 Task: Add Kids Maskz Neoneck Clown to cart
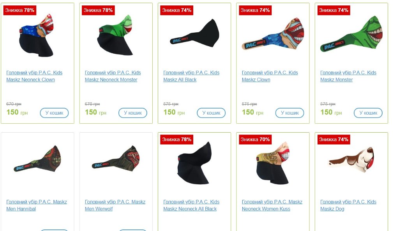click(54, 113)
